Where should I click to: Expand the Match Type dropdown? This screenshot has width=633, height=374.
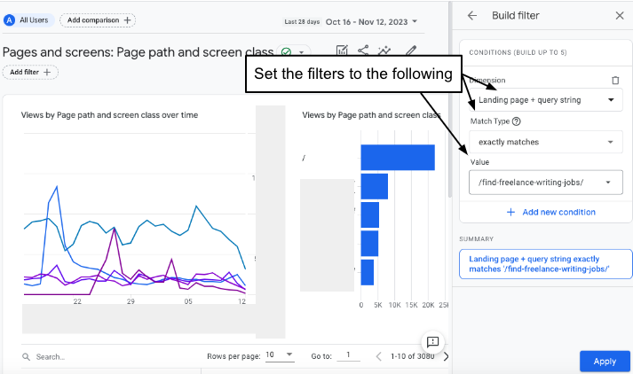coord(545,142)
